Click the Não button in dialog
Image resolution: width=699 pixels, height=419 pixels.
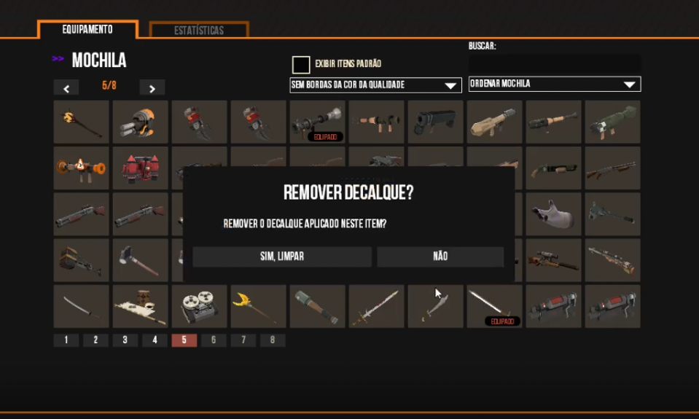440,257
